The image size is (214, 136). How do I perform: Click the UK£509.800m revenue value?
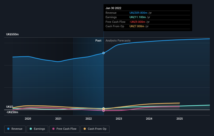click(138, 13)
